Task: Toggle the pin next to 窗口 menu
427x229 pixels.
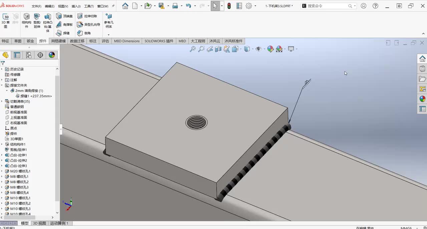Action: coord(113,6)
